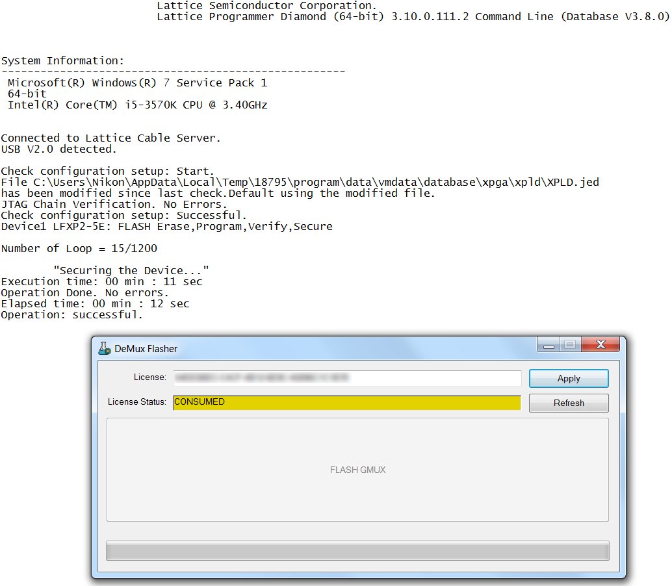This screenshot has height=586, width=672.
Task: Click 'Connected to Lattice Cable Server.' line
Action: tap(110, 138)
